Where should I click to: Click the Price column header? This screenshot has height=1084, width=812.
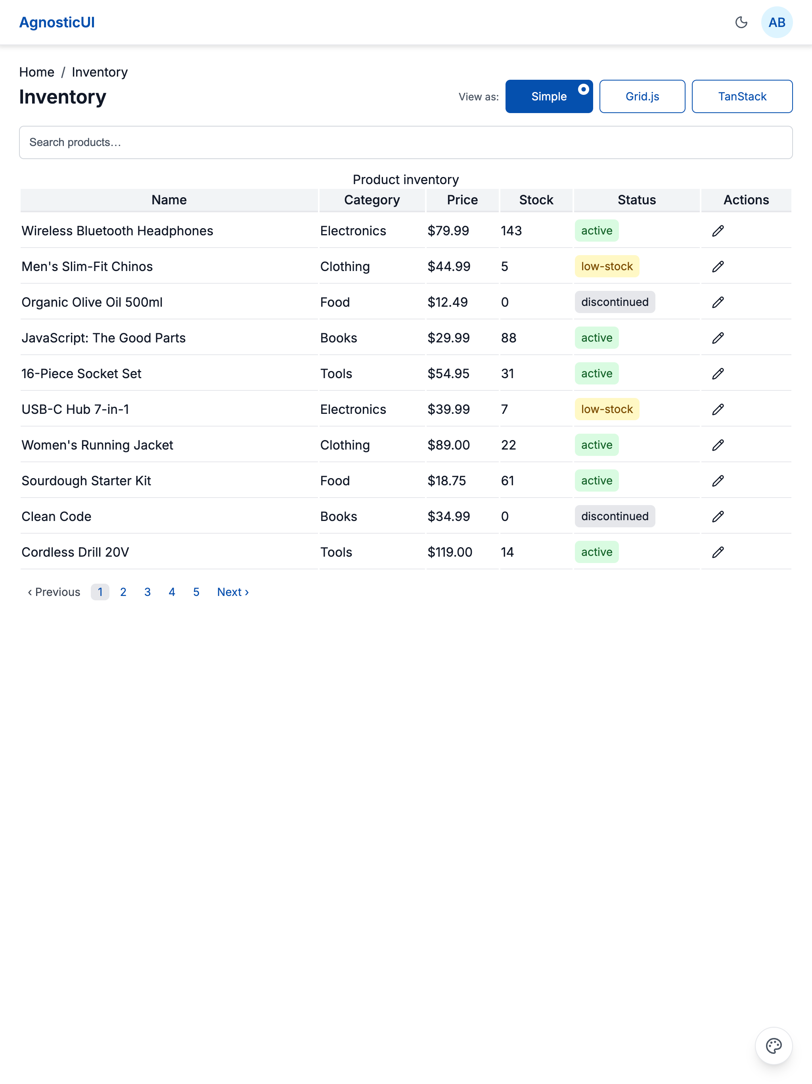[x=462, y=200]
